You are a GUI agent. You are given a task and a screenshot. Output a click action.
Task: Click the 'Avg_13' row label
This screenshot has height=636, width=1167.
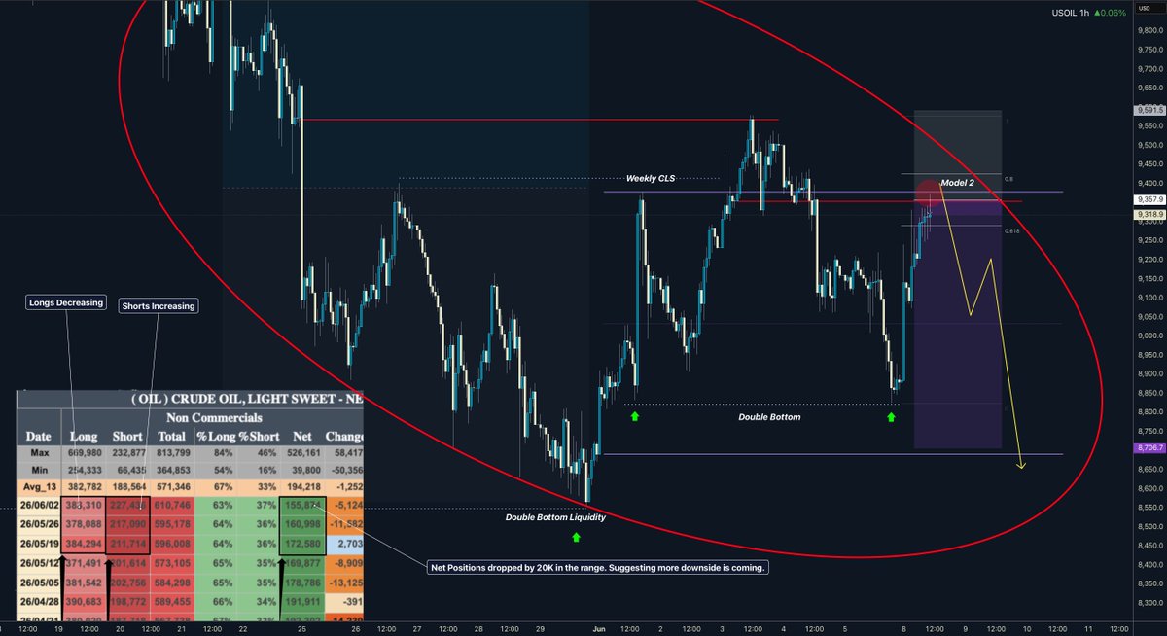pos(39,488)
